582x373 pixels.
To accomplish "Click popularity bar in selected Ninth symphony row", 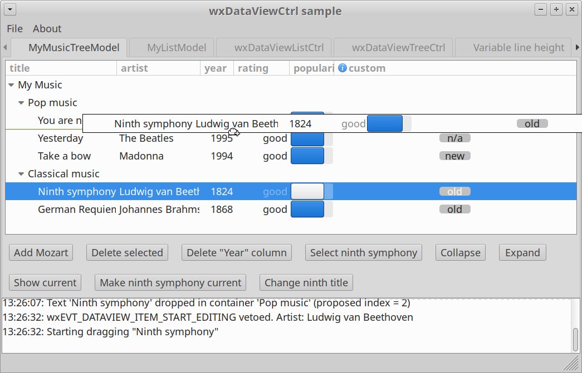I will tap(311, 191).
